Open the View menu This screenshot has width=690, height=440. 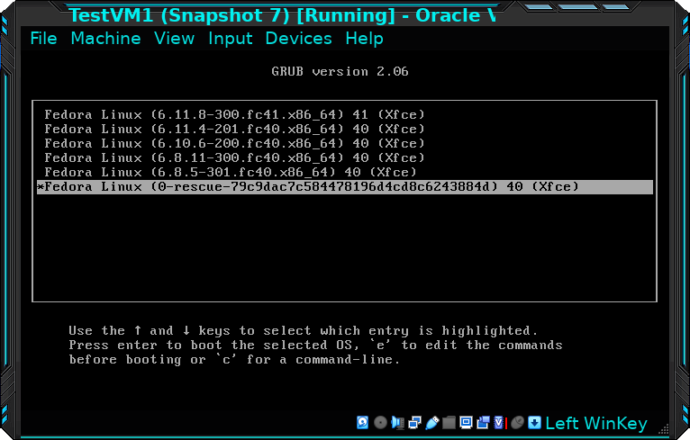tap(174, 39)
